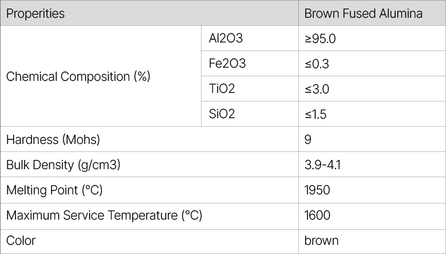Screen dimensions: 446x254
Task: Click the 1950 melting point value
Action: (x=317, y=190)
